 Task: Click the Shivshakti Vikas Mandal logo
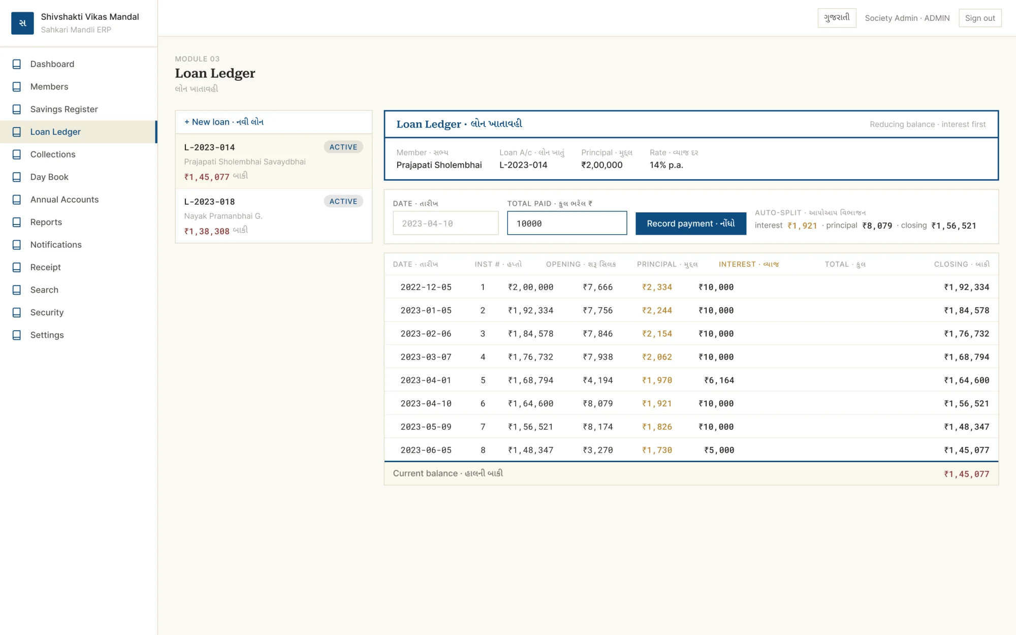22,23
